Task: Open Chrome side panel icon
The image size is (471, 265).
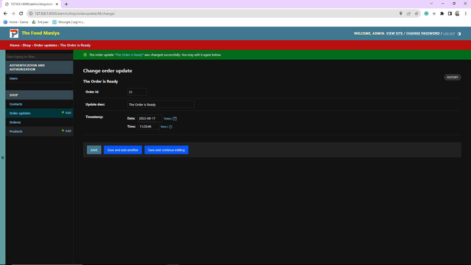Action: pos(450,13)
